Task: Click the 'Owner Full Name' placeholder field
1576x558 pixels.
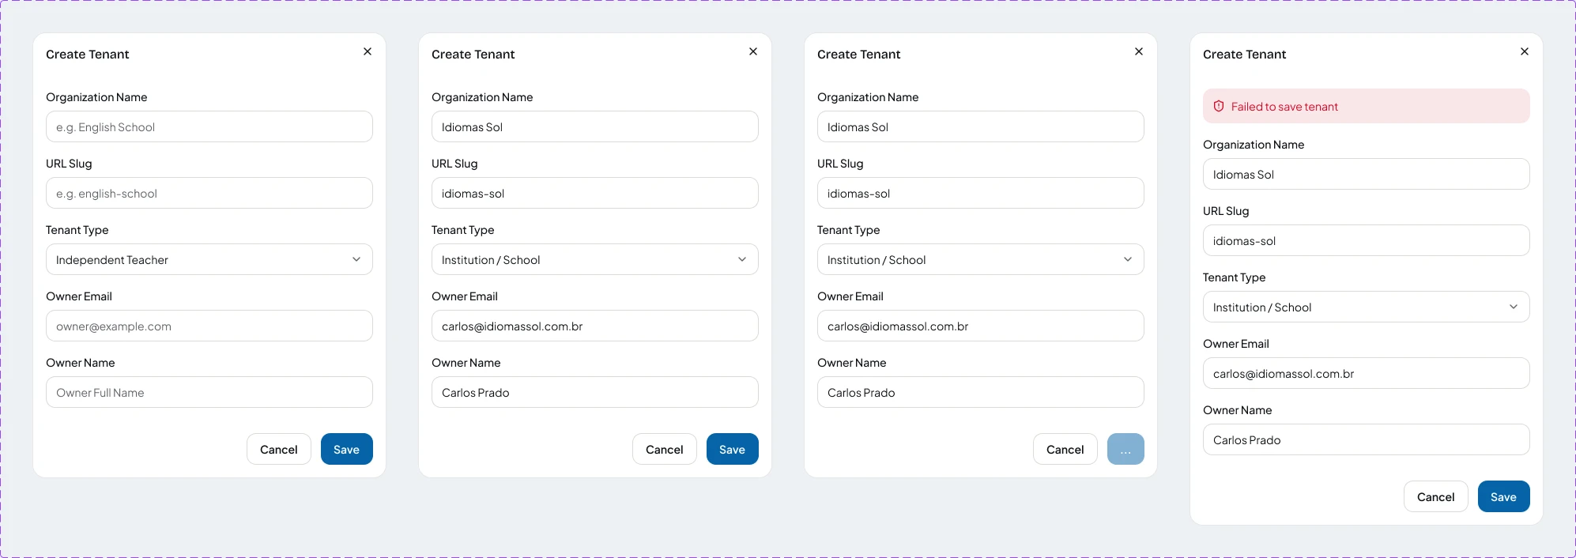Action: click(x=209, y=392)
